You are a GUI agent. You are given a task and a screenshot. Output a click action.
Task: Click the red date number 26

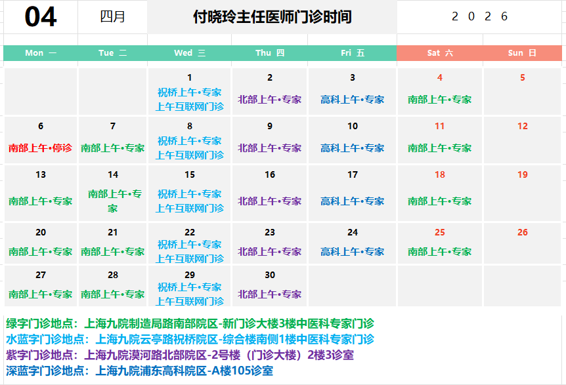[522, 233]
